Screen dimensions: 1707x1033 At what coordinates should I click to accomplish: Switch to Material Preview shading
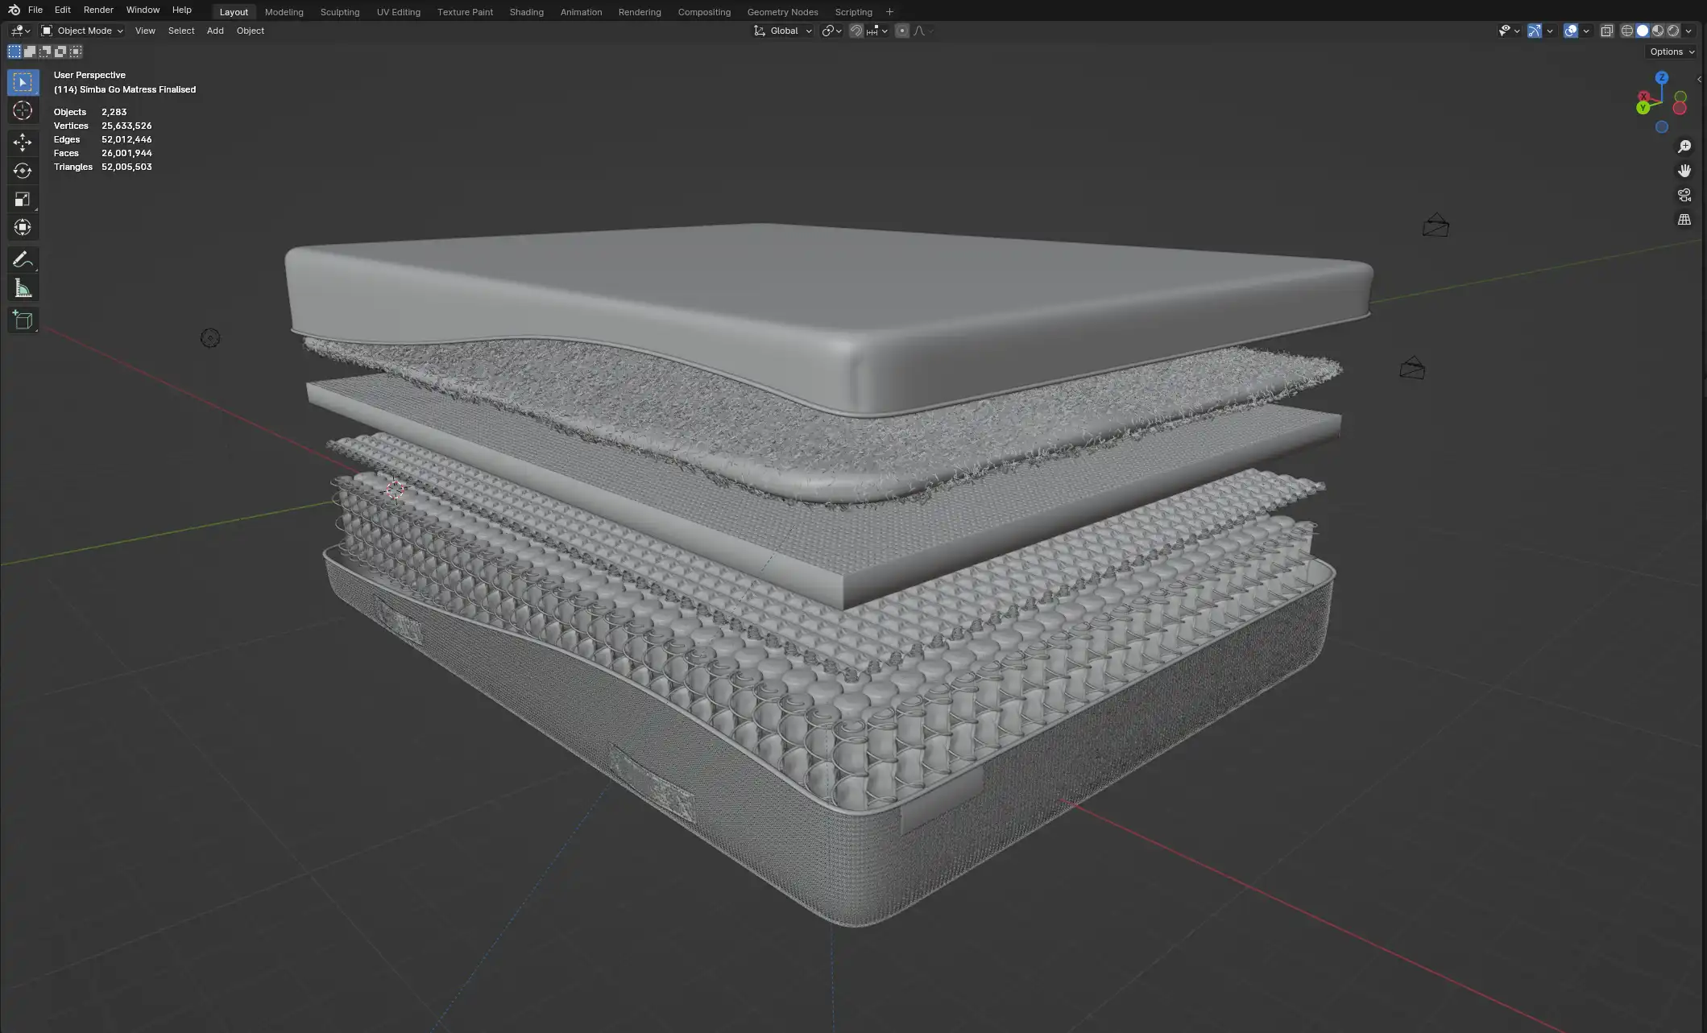point(1658,31)
